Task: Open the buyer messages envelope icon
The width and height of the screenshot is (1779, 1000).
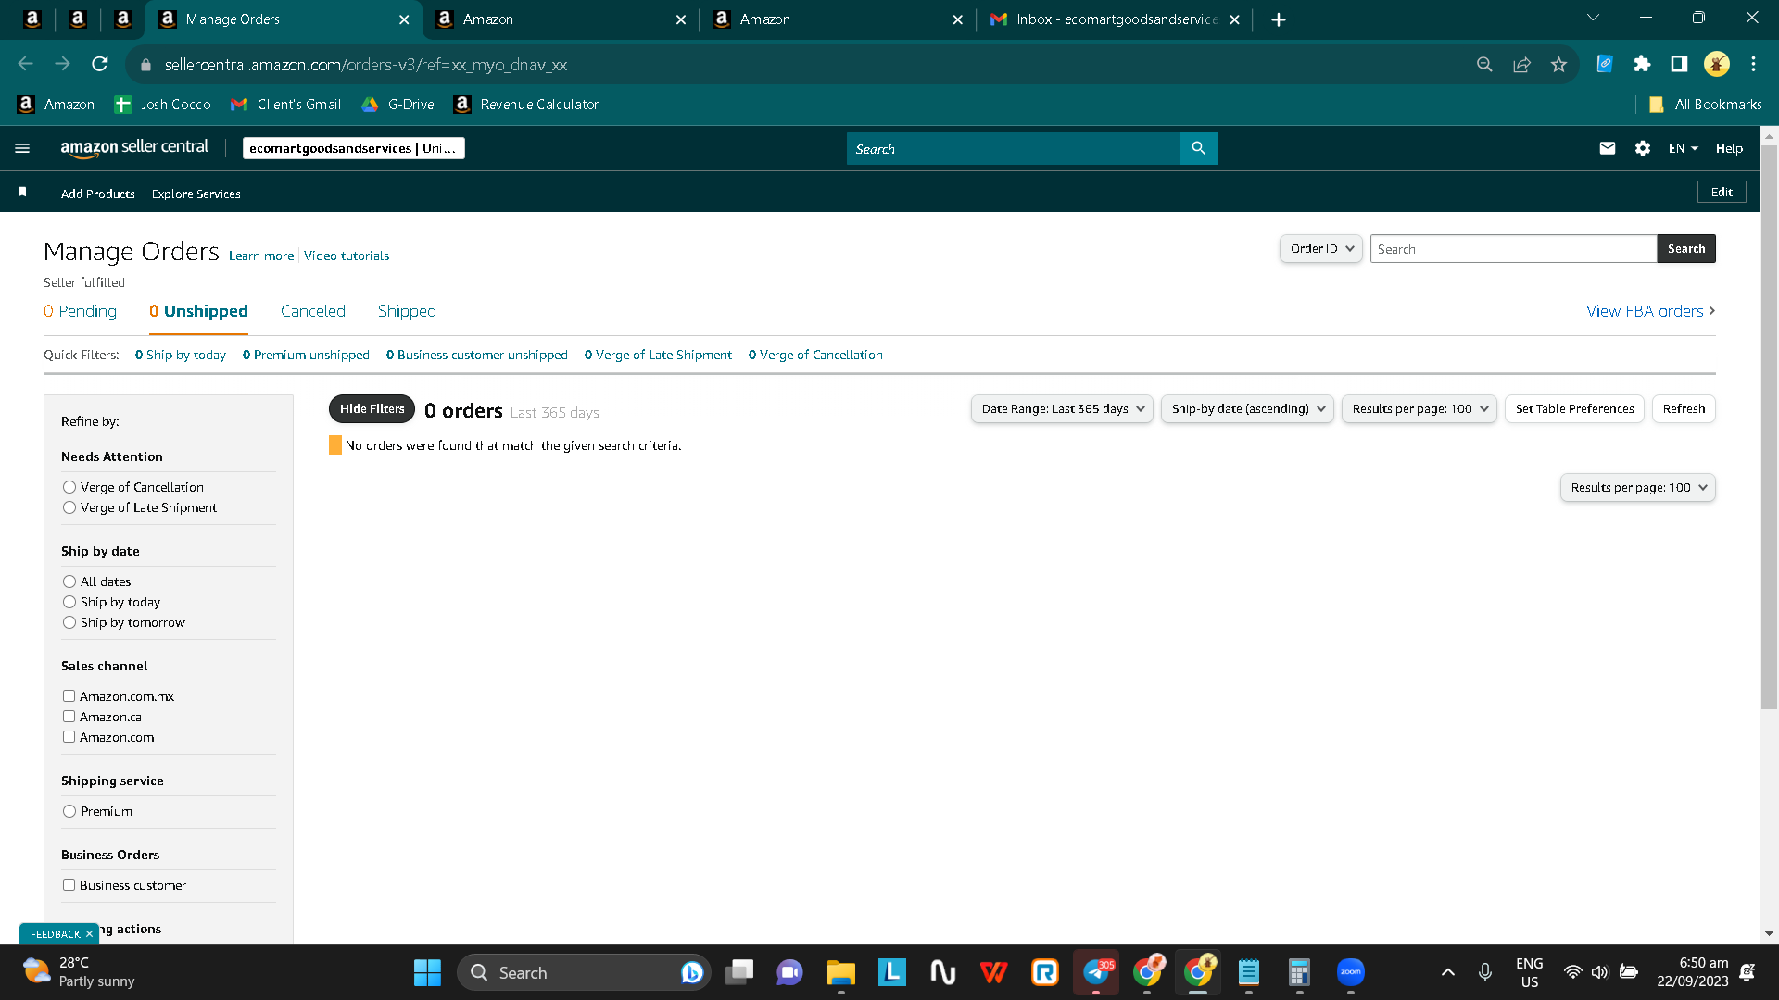Action: click(1608, 148)
